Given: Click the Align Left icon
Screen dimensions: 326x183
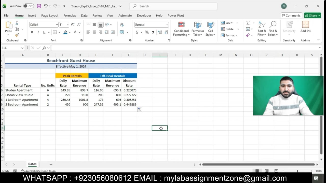Looking at the screenshot, I should click(x=88, y=32).
